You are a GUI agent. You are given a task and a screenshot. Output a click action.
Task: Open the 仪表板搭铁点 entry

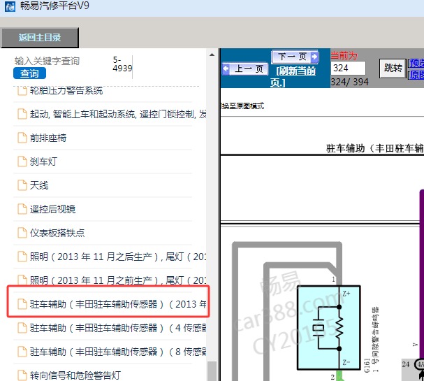(x=57, y=233)
